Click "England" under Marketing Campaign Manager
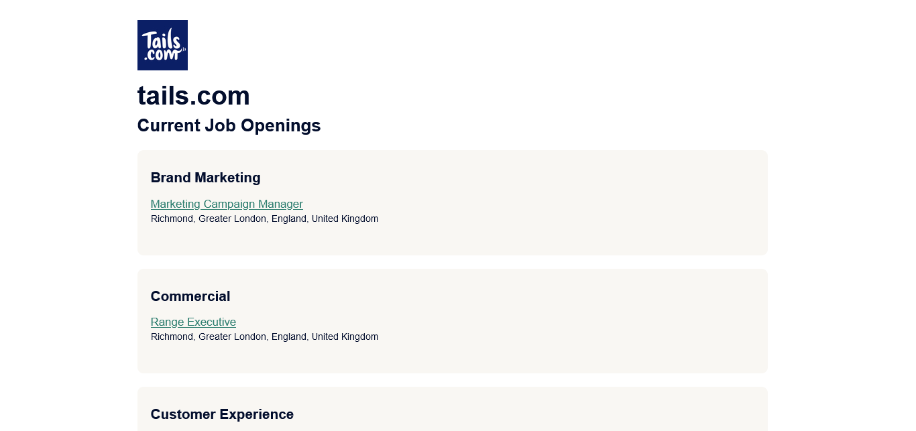The image size is (916, 431). tap(288, 219)
